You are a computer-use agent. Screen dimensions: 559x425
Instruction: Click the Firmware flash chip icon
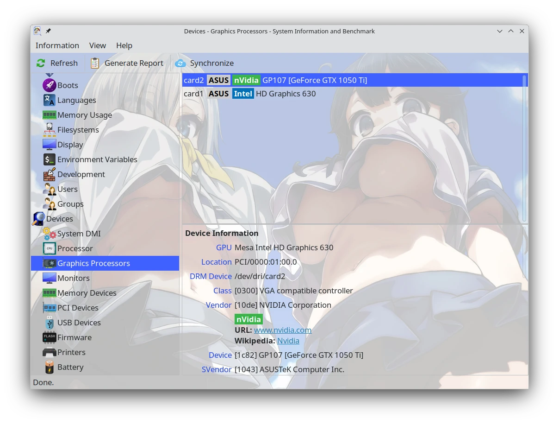50,337
